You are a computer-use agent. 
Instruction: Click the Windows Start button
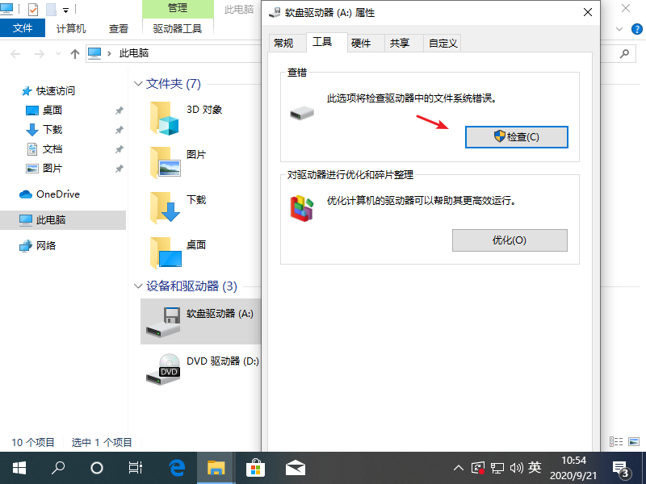coord(18,467)
